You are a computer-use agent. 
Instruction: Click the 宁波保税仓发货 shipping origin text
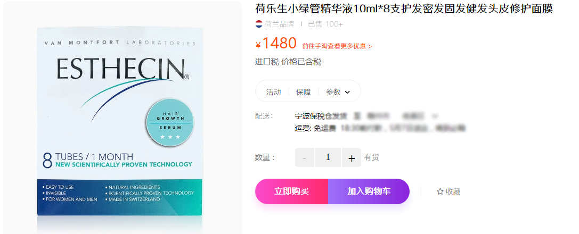tap(321, 116)
